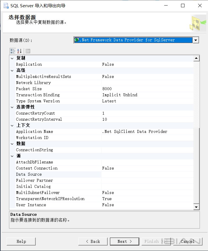Click the User Instance False value

coord(108,205)
